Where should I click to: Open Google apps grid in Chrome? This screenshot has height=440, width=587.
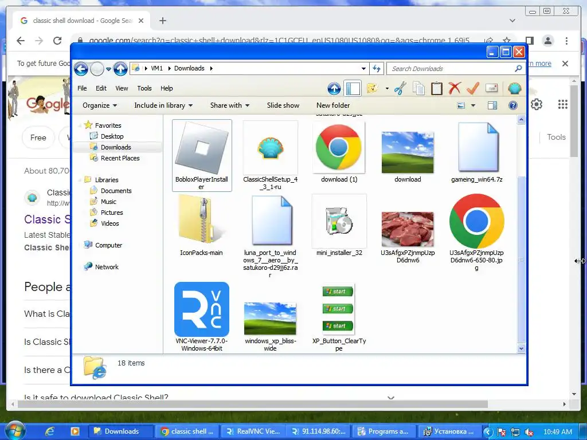pos(563,104)
